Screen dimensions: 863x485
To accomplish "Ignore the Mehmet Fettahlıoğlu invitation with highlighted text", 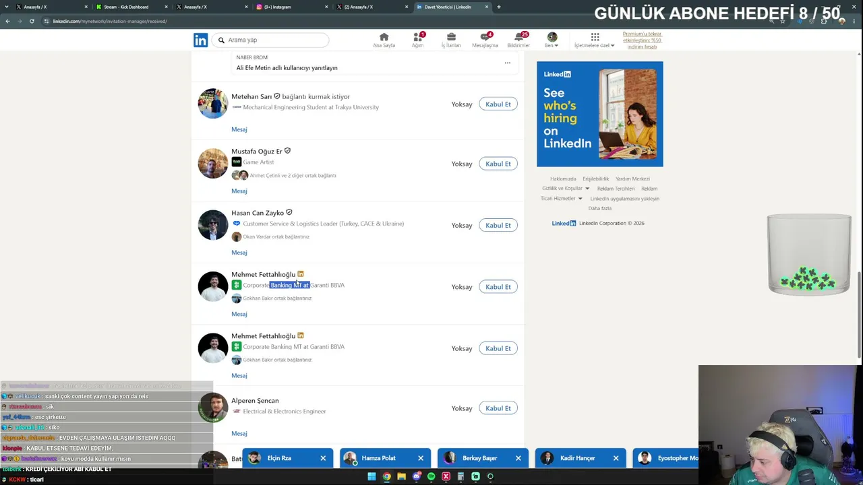I will 462,287.
